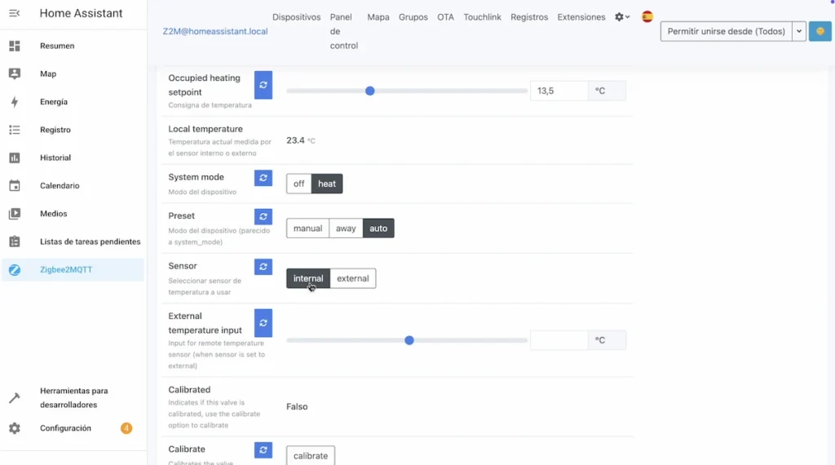The height and width of the screenshot is (465, 835).
Task: Click the Occupied heating setpoint slider handle
Action: tap(369, 91)
